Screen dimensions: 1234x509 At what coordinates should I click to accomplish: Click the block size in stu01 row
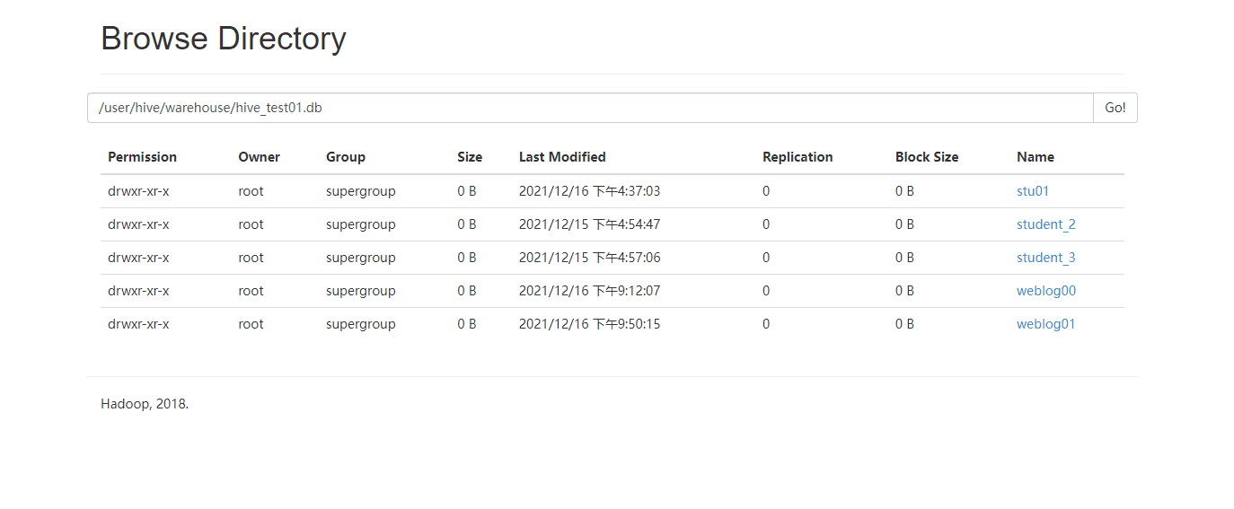(904, 191)
